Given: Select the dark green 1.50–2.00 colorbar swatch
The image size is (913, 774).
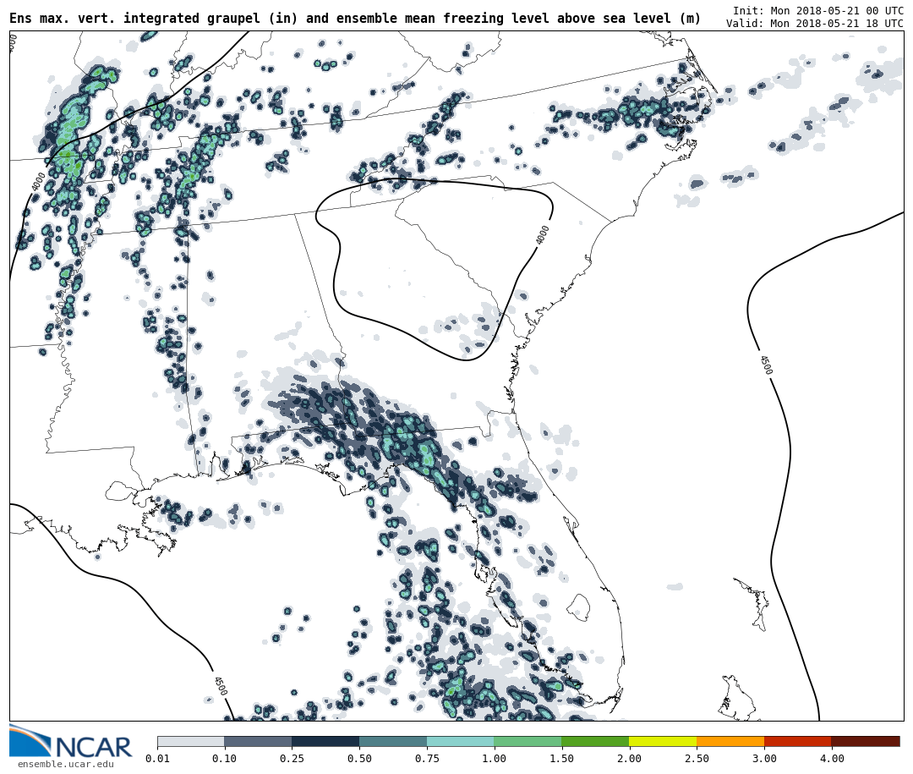Looking at the screenshot, I should [x=595, y=742].
